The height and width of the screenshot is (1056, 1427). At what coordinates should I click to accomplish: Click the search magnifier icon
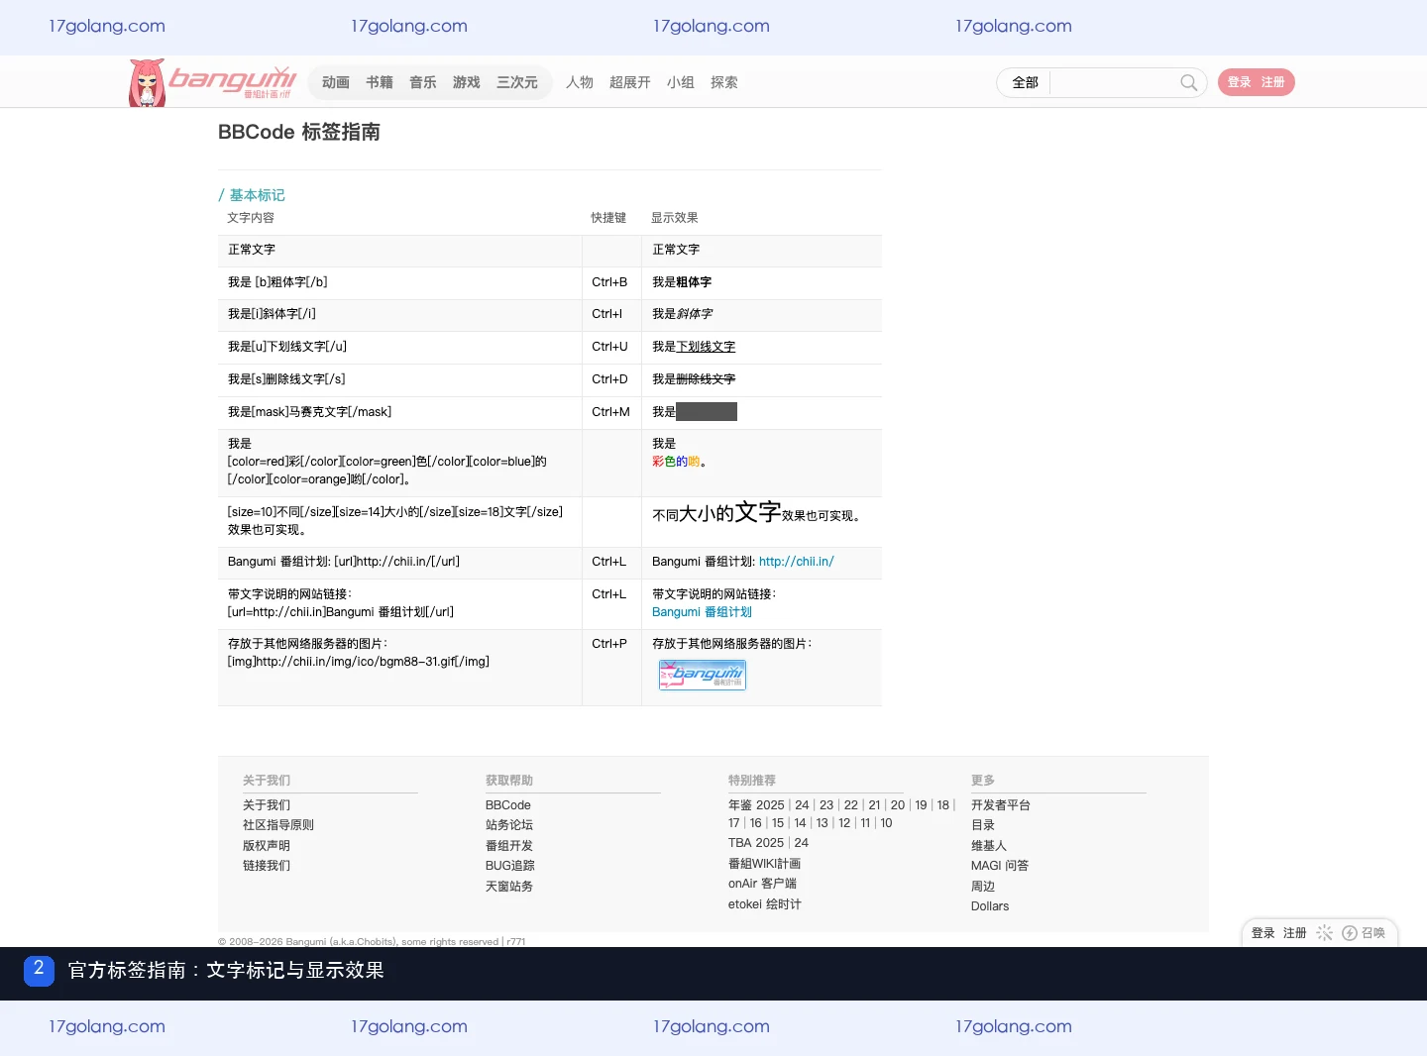[x=1188, y=82]
